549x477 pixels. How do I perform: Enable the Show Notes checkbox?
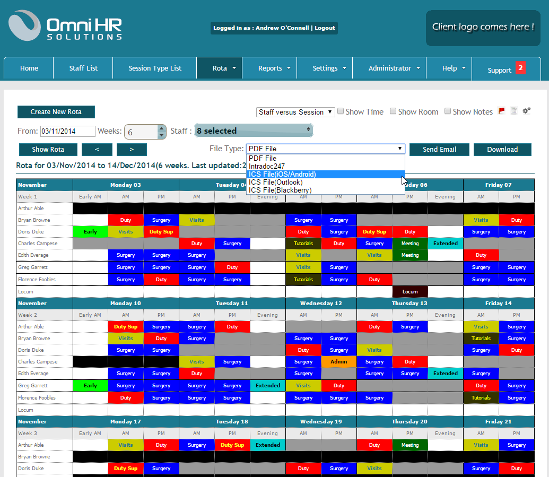tap(448, 111)
